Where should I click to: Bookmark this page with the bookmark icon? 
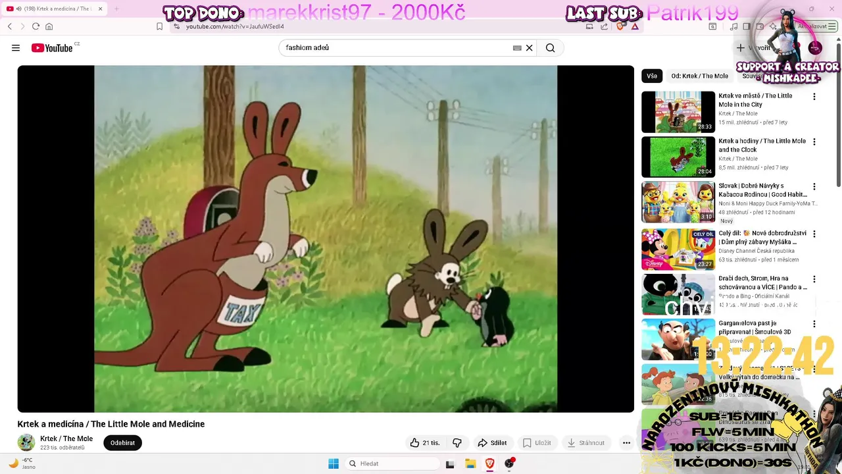pyautogui.click(x=159, y=26)
